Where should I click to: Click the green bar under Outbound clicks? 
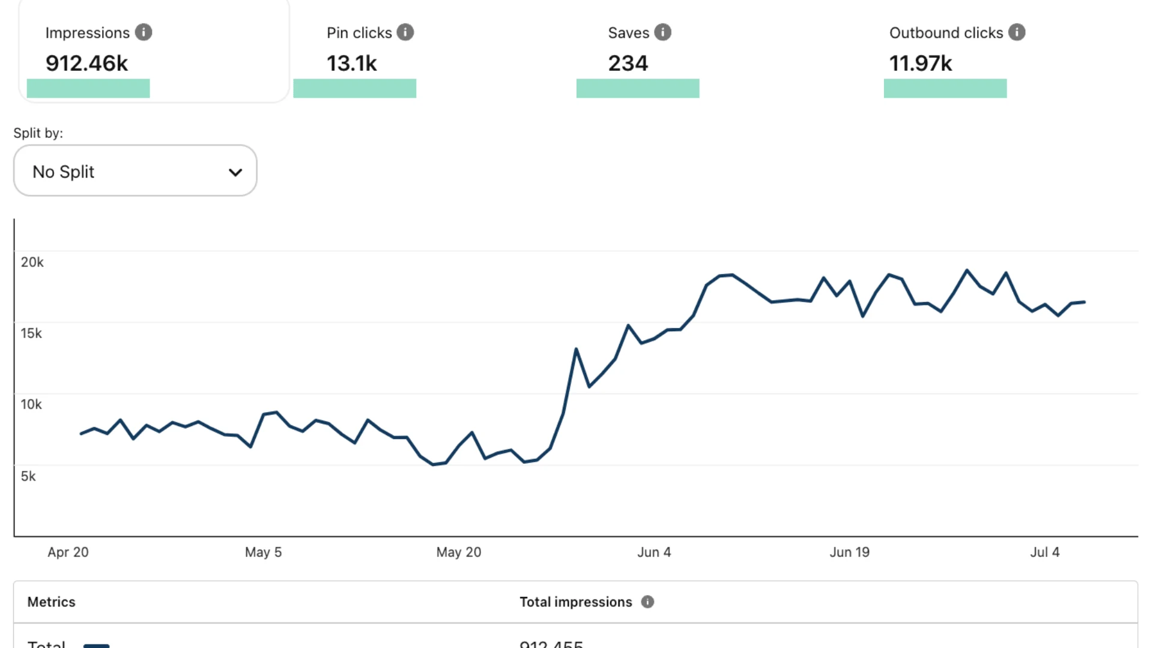point(945,88)
